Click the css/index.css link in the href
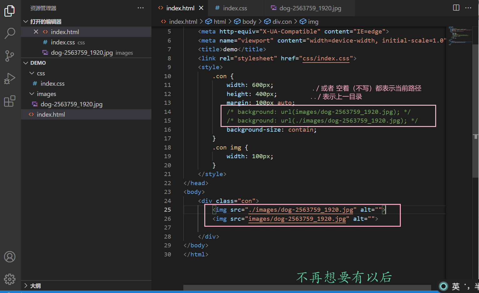The height and width of the screenshot is (293, 479). [x=325, y=58]
